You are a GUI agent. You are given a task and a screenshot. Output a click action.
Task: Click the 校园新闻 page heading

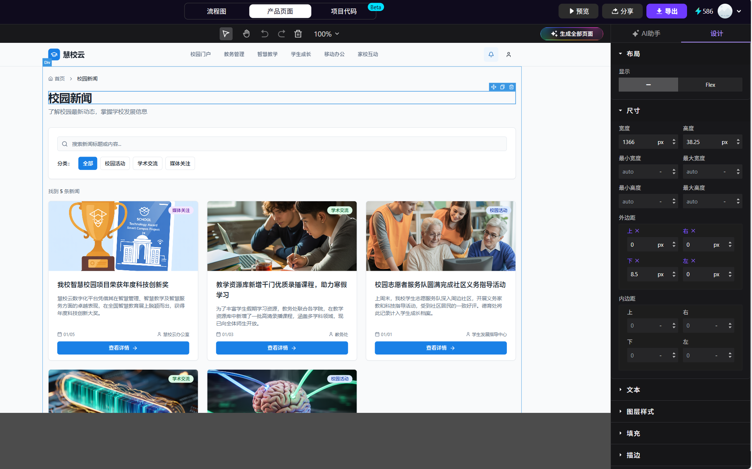70,98
